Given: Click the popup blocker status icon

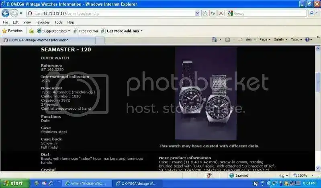Looking at the screenshot, I should coord(209,175).
